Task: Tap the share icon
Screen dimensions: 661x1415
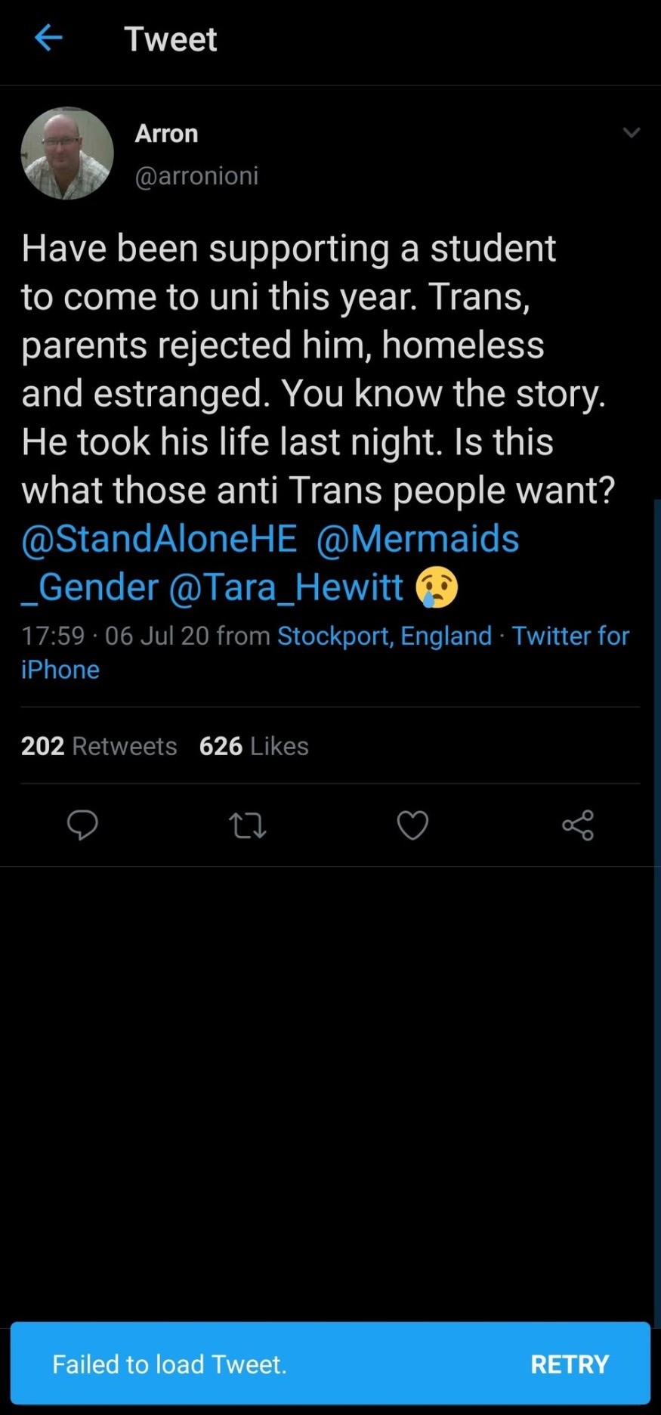Action: [x=578, y=825]
